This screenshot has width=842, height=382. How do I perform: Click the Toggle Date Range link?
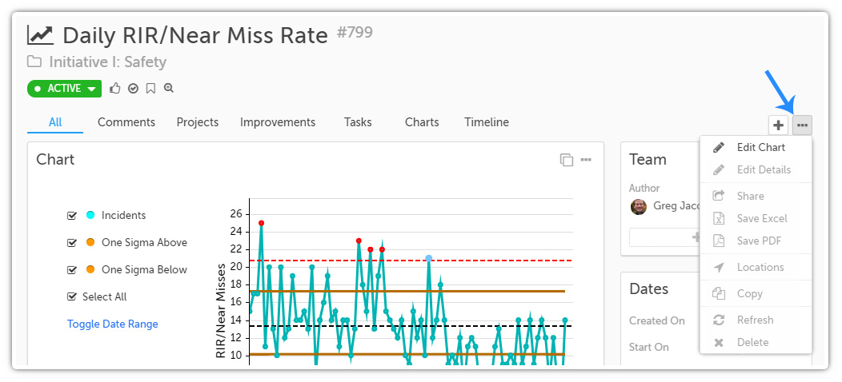pyautogui.click(x=113, y=324)
